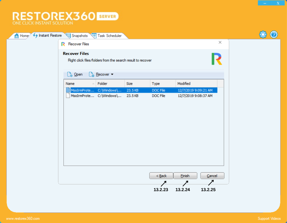Close the Recover Files dialog
The width and height of the screenshot is (287, 223).
click(x=220, y=42)
